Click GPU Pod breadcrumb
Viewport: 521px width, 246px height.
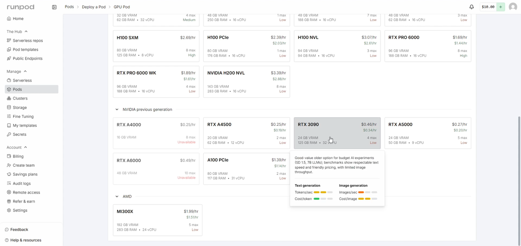click(x=122, y=7)
